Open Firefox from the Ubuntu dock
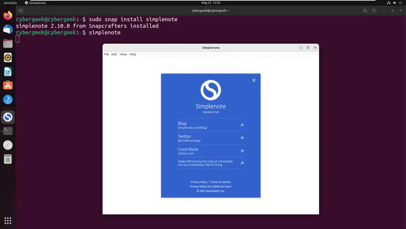The height and width of the screenshot is (229, 406). coord(8,15)
